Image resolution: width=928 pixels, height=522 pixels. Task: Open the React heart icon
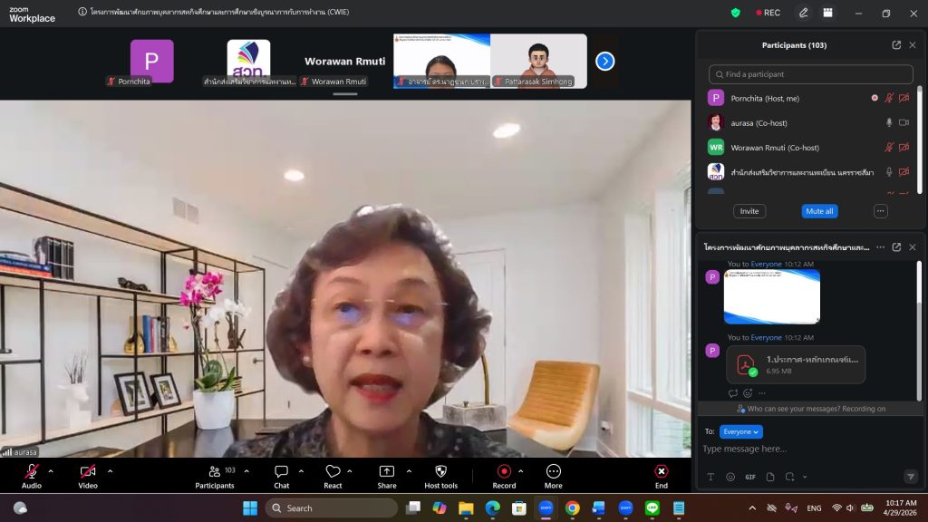[x=333, y=472]
